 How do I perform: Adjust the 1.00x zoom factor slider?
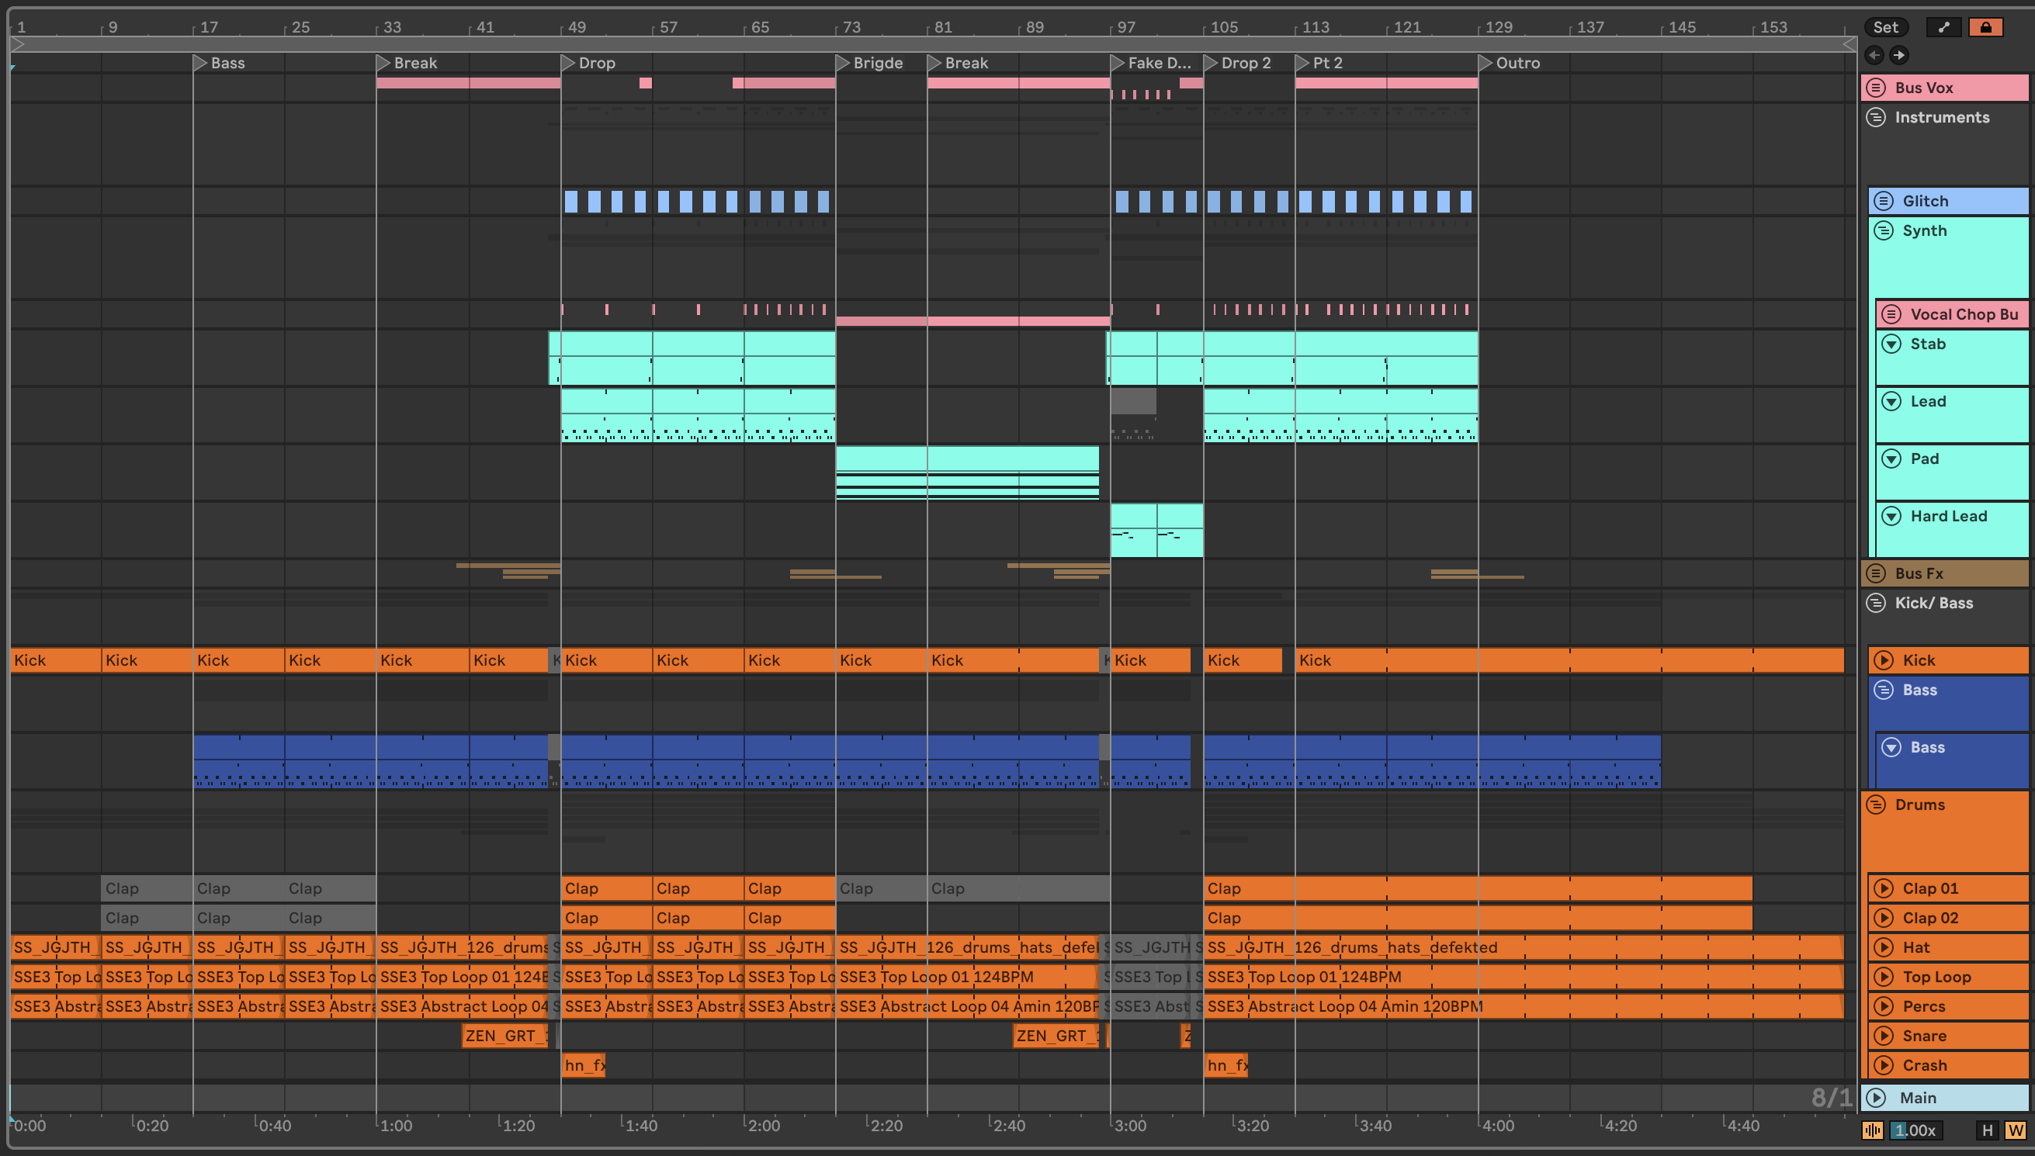(1916, 1130)
